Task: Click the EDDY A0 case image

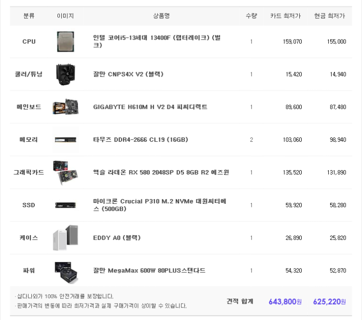Action: 66,238
